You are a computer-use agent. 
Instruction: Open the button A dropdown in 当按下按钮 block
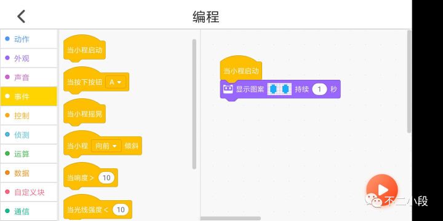click(115, 82)
